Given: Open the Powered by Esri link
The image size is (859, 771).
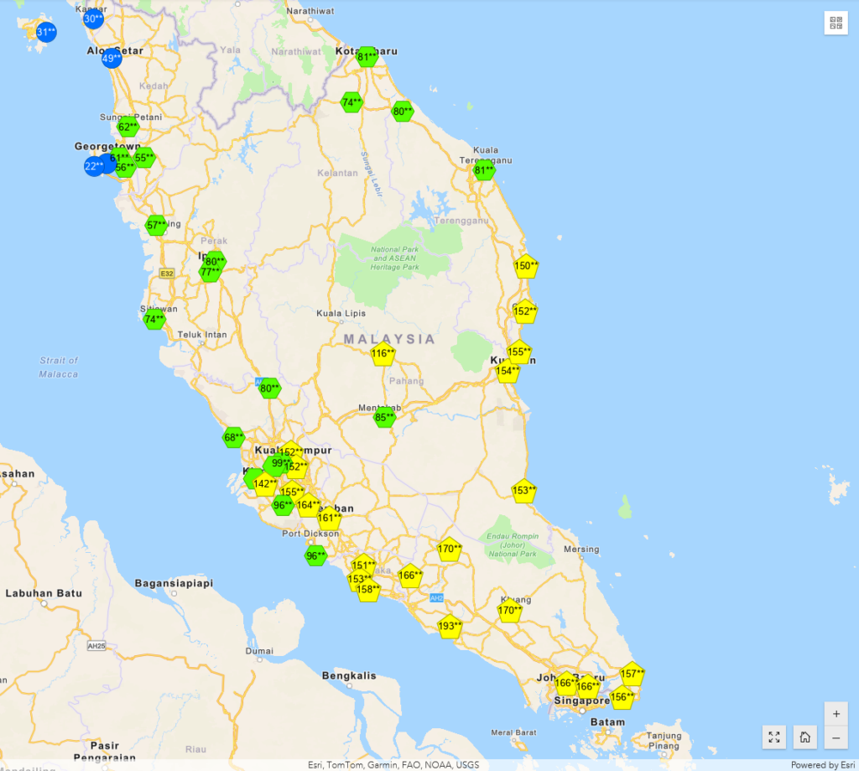Looking at the screenshot, I should click(822, 765).
